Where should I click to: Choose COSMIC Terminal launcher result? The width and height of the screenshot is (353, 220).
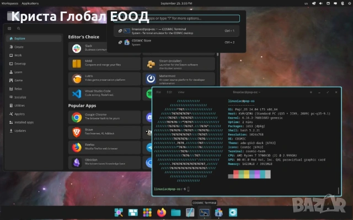click(x=176, y=31)
